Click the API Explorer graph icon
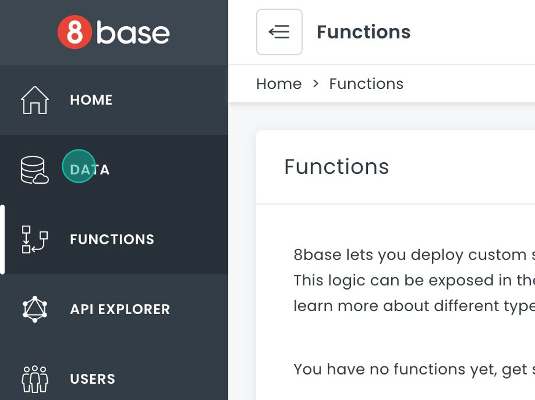The width and height of the screenshot is (535, 400). click(x=35, y=309)
